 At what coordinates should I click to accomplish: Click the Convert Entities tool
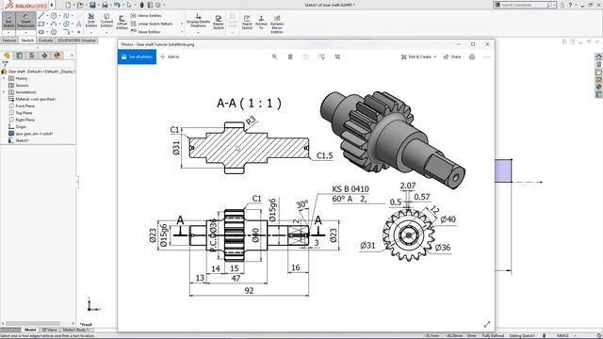coord(106,21)
